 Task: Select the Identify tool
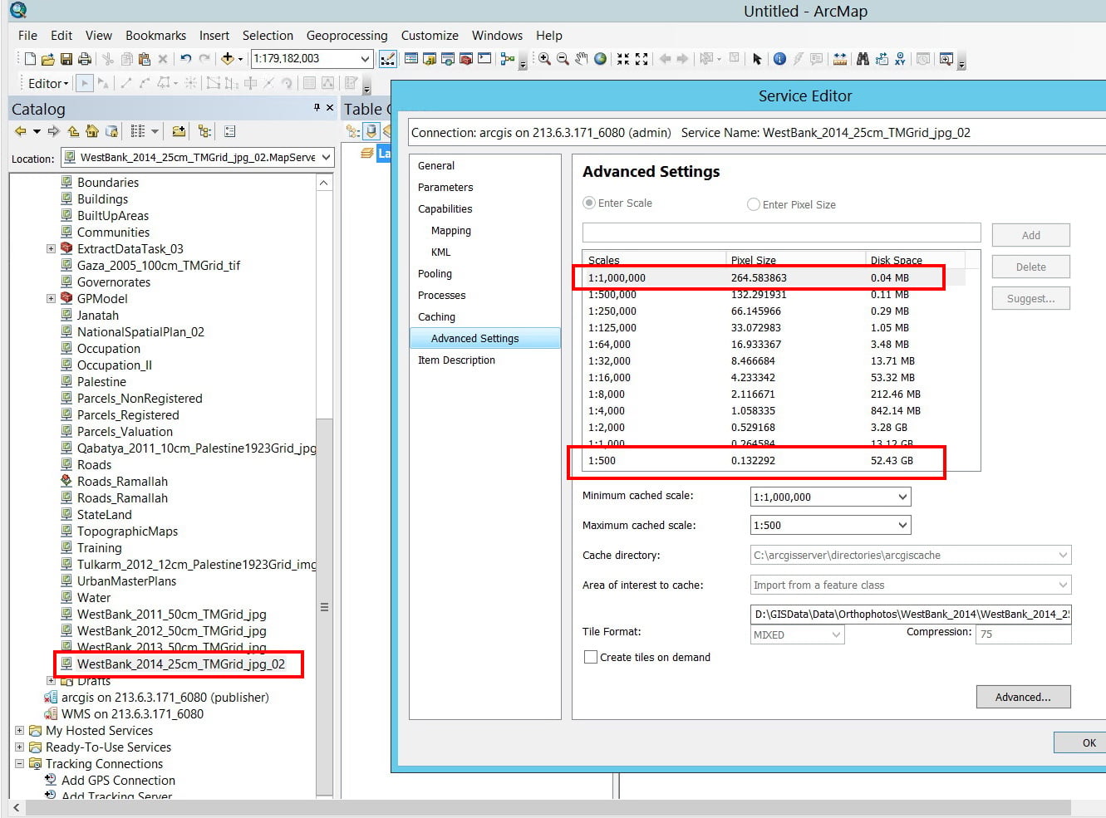[x=779, y=59]
